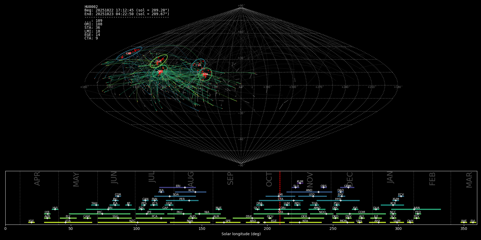Click the PCA shower label in timeline

tap(155, 217)
